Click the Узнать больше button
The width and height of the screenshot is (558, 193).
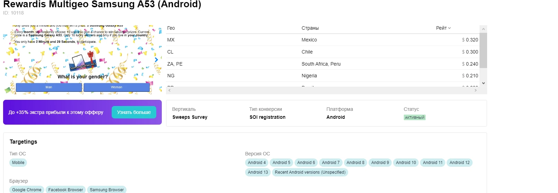tap(134, 112)
